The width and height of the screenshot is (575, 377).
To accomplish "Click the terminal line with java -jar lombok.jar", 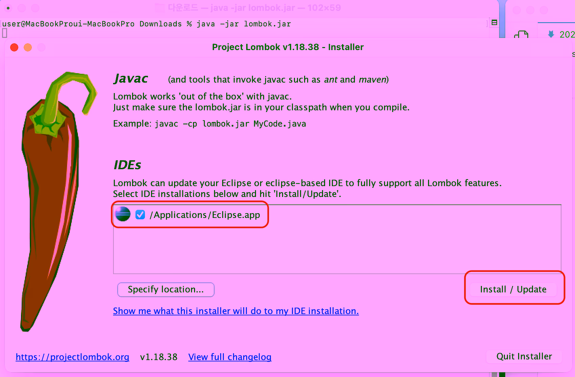I will (146, 24).
